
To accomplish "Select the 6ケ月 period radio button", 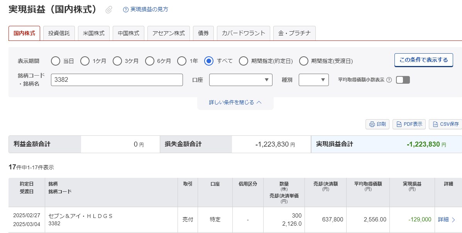I will coord(150,61).
